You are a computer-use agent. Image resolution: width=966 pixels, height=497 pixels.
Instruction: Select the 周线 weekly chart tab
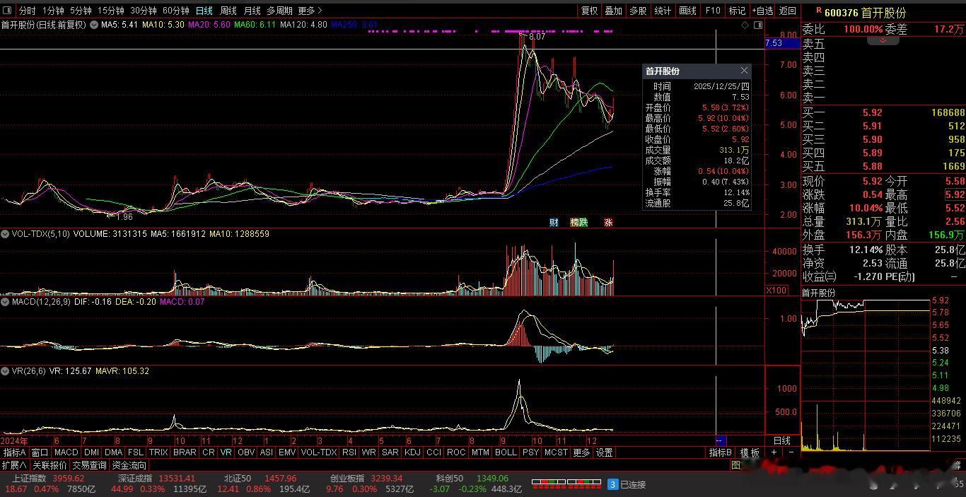click(x=228, y=11)
